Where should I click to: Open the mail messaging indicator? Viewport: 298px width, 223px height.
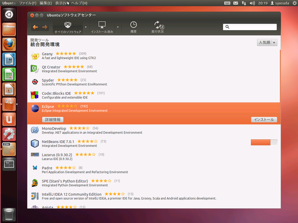tap(236, 3)
